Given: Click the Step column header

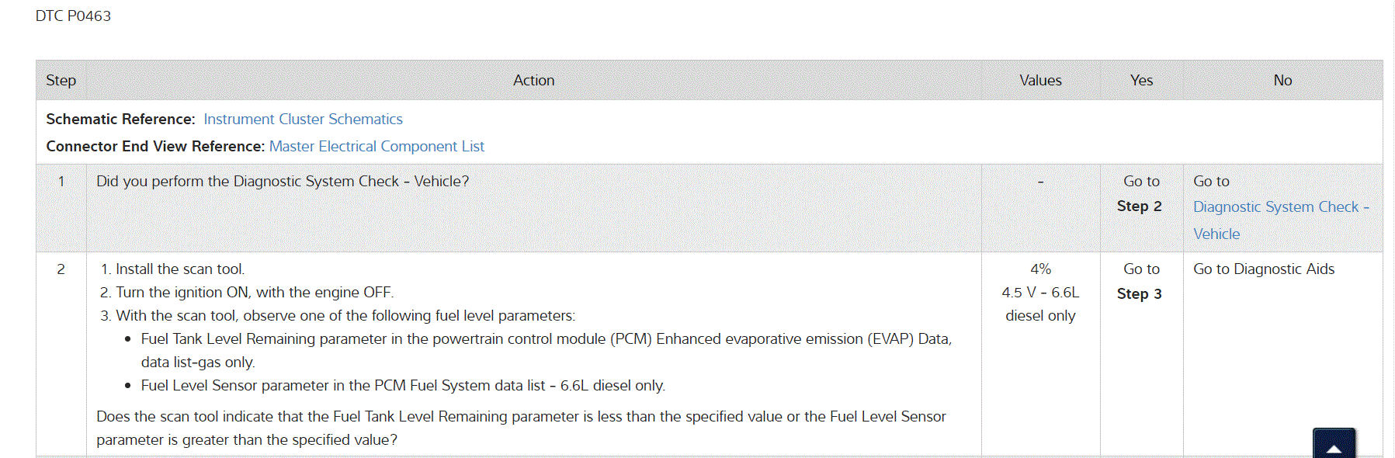Looking at the screenshot, I should 61,81.
